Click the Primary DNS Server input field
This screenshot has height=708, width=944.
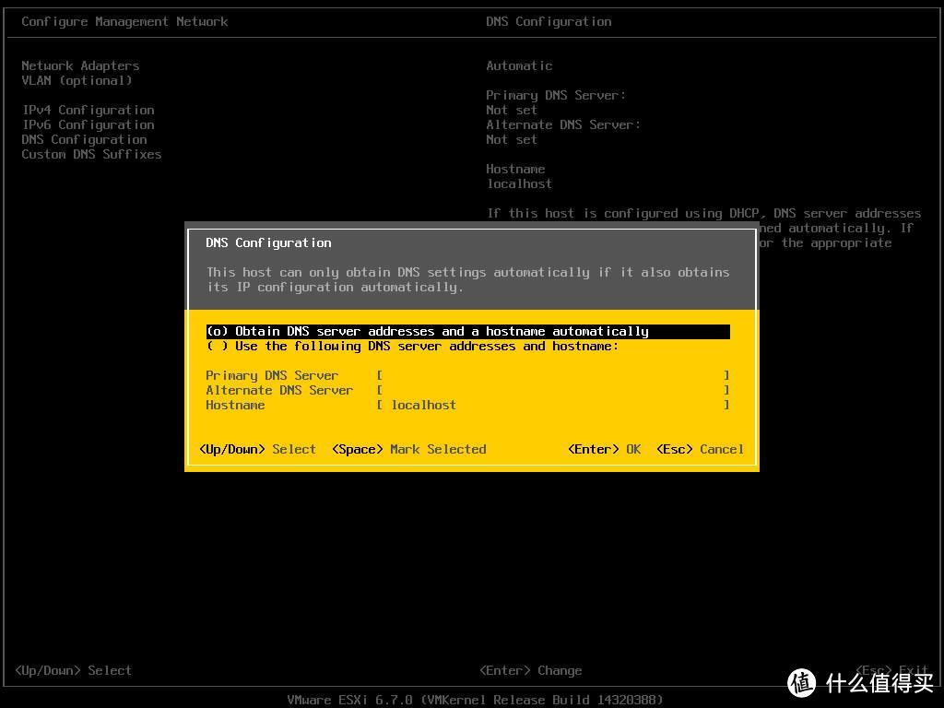(553, 375)
